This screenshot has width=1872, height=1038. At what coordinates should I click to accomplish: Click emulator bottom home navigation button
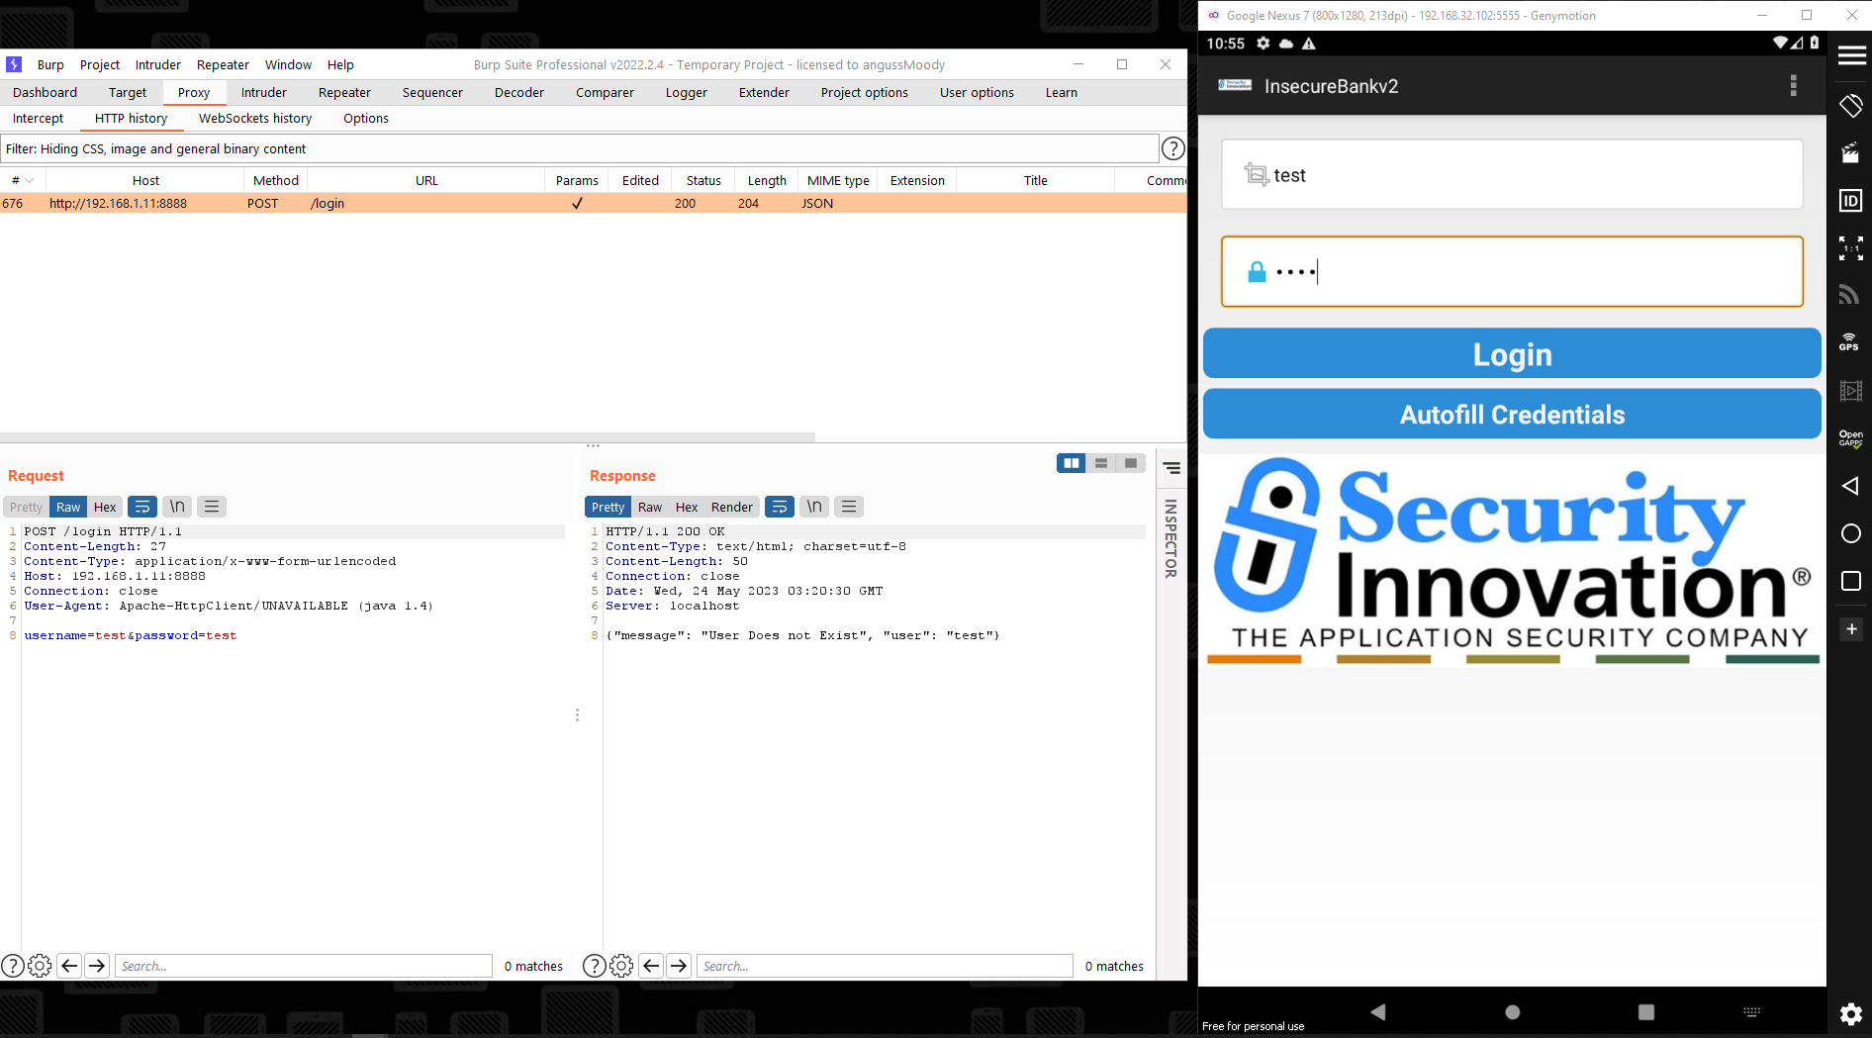[x=1512, y=1011]
